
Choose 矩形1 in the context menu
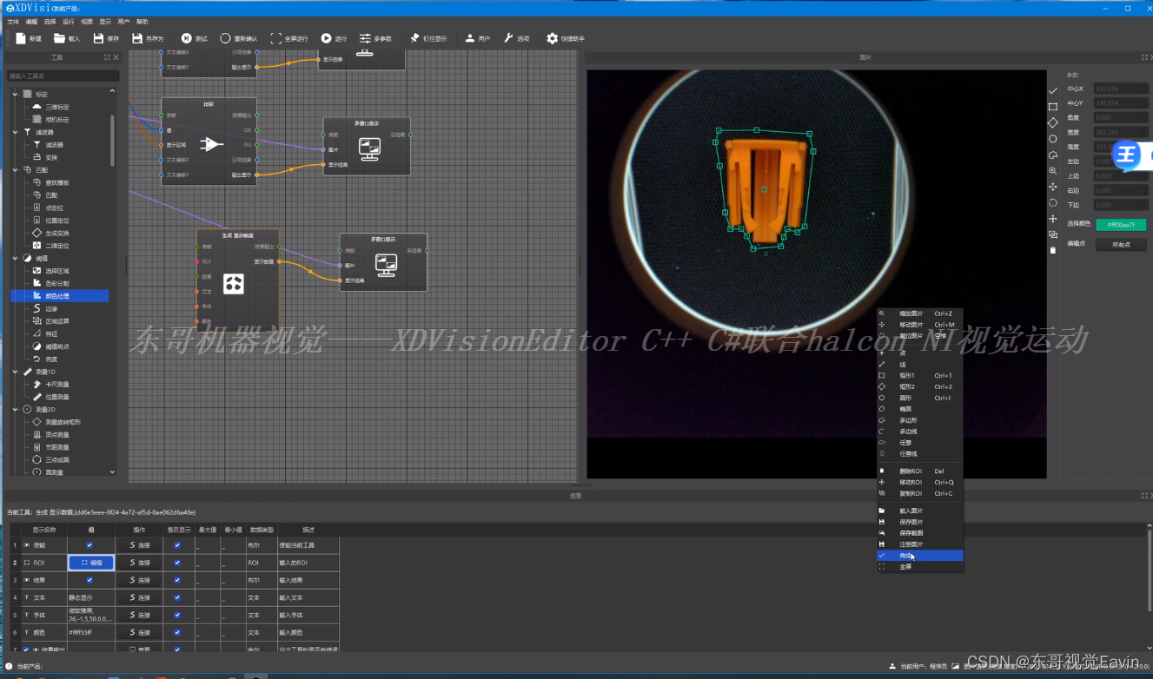pyautogui.click(x=920, y=376)
